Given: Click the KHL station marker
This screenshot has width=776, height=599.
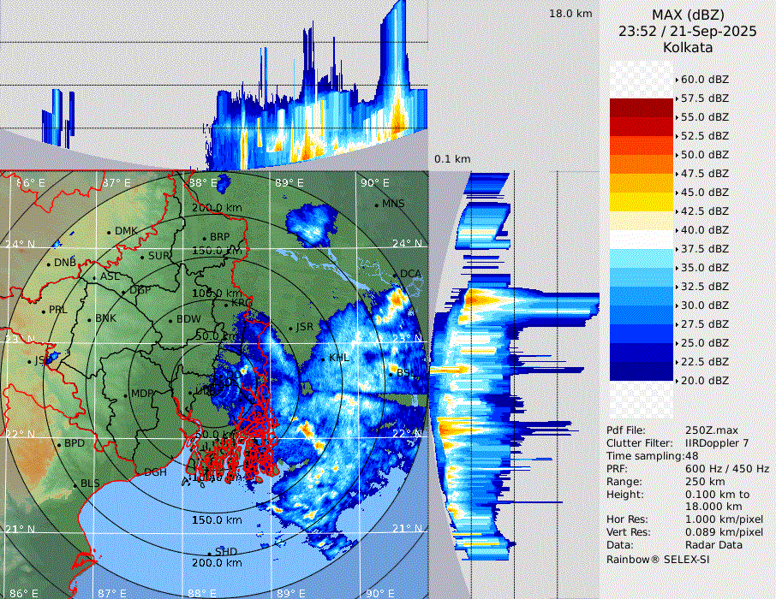Looking at the screenshot, I should pos(324,358).
